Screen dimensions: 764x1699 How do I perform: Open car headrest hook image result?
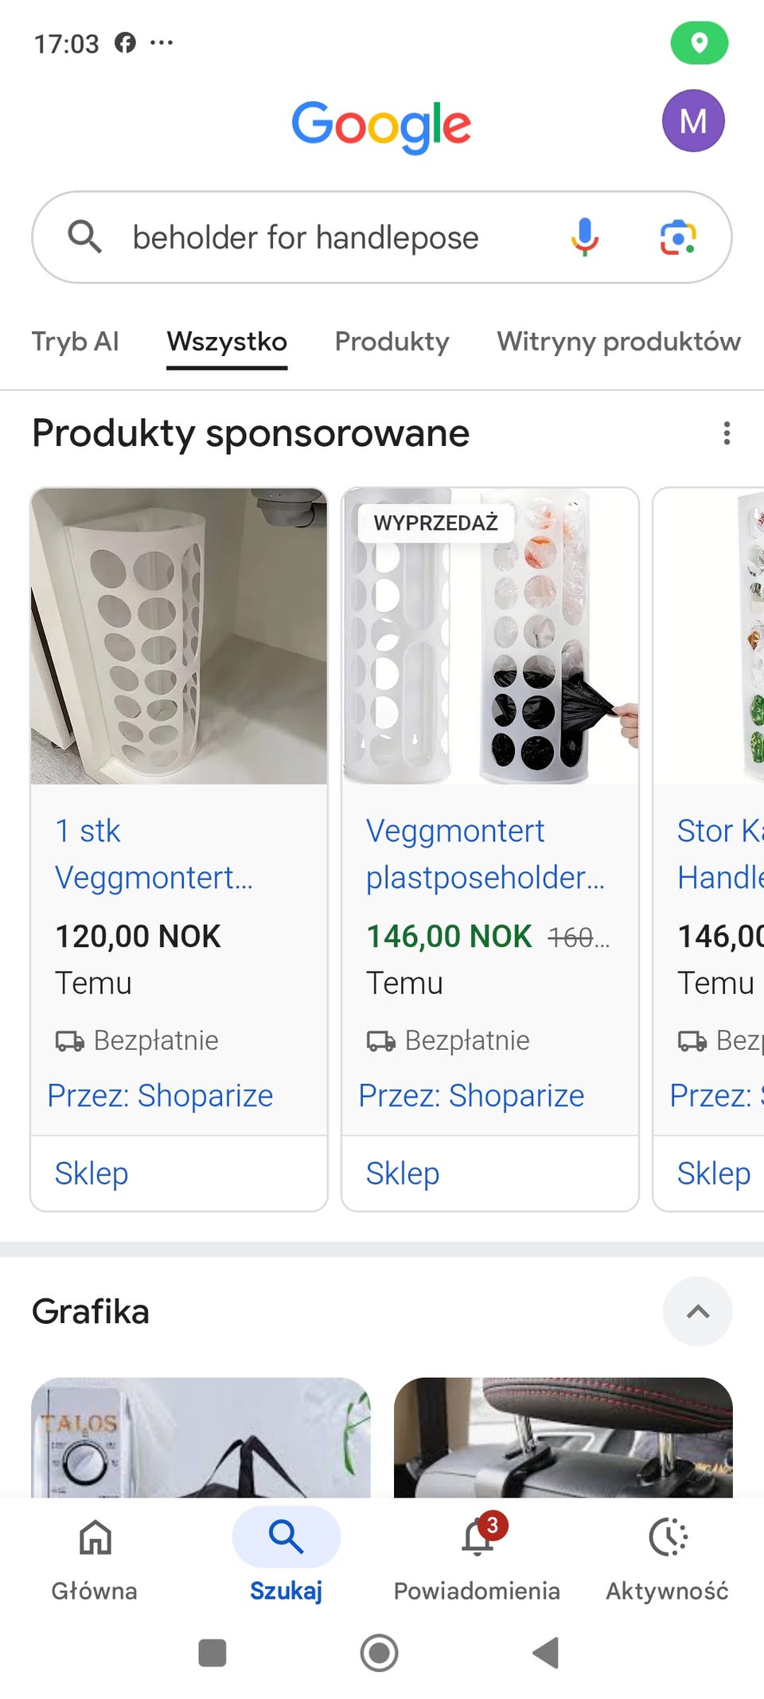563,1437
